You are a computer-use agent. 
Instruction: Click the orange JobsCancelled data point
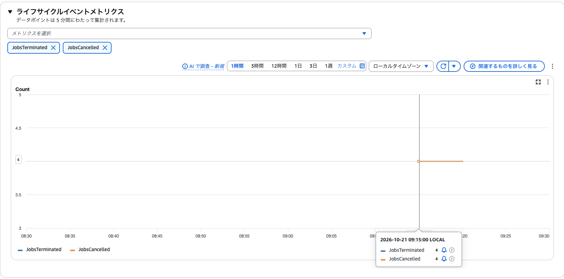coord(419,161)
